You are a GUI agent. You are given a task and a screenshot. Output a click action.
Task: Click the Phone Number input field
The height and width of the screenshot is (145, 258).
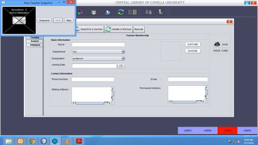[x=93, y=79]
